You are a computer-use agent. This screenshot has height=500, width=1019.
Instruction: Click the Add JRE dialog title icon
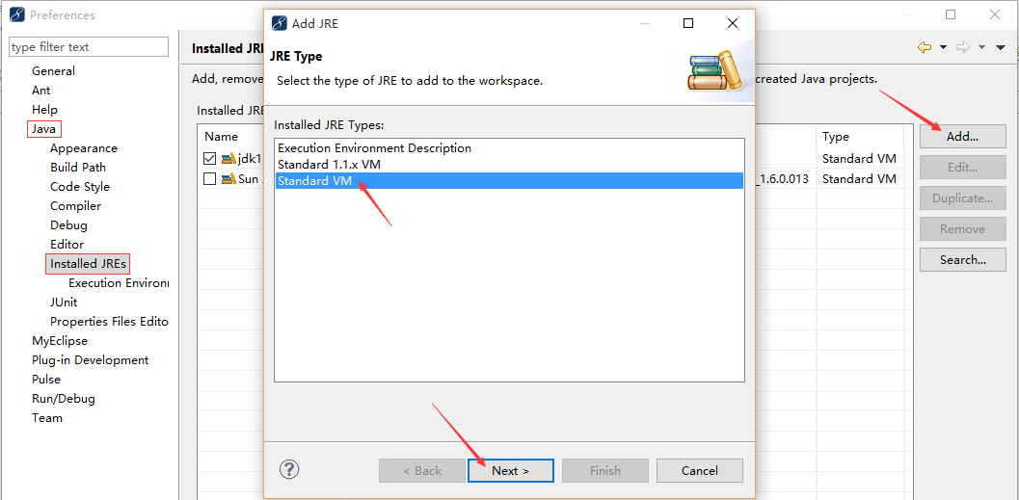(x=279, y=23)
